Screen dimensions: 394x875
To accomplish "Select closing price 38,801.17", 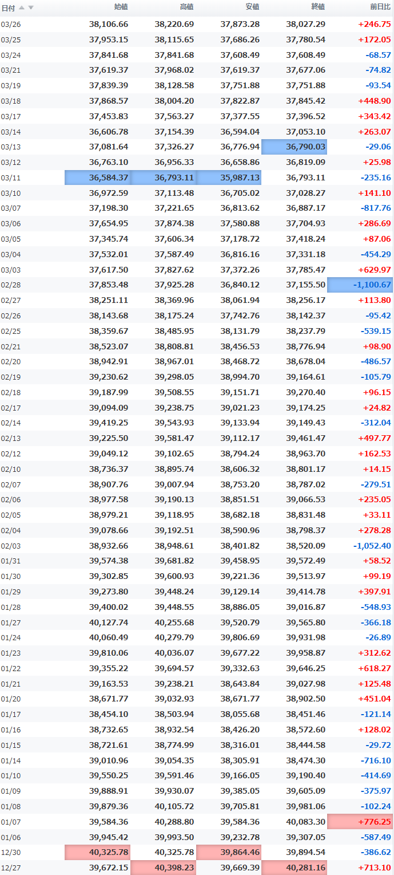I will 306,469.
